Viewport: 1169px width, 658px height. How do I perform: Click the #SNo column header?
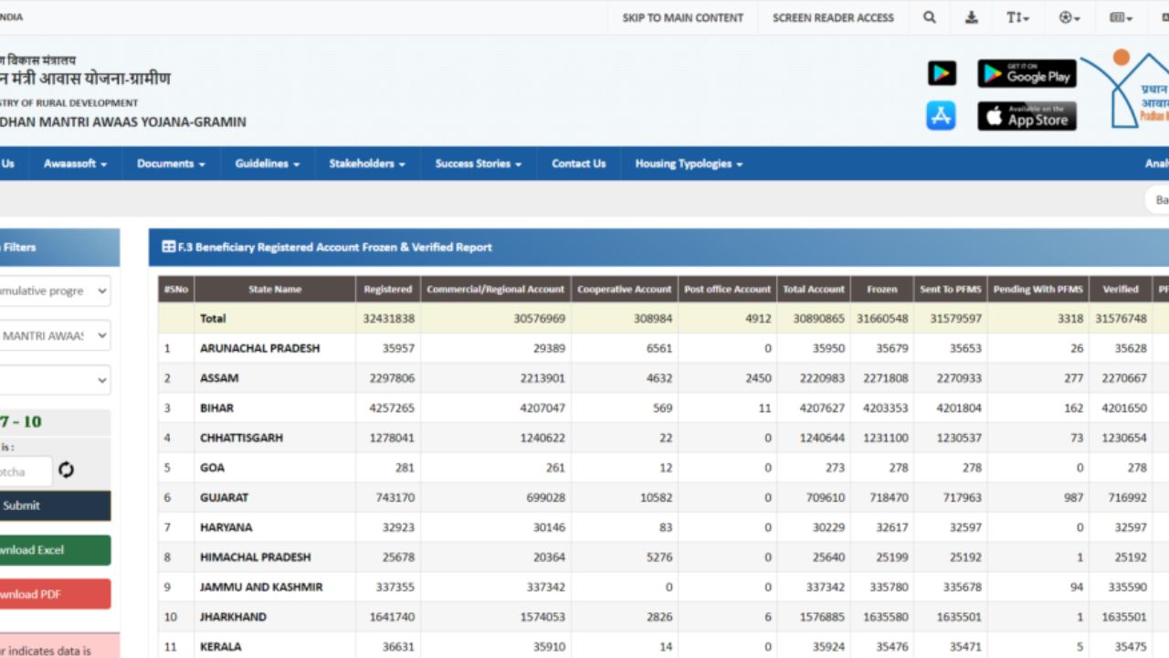(176, 289)
